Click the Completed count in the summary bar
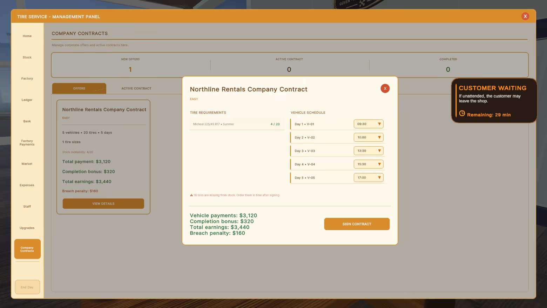Viewport: 547px width, 308px height. [448, 69]
